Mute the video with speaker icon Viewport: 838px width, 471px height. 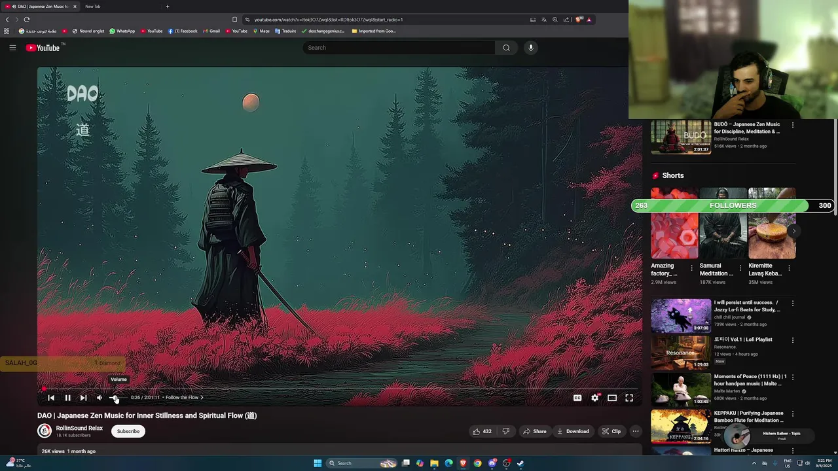coord(100,398)
